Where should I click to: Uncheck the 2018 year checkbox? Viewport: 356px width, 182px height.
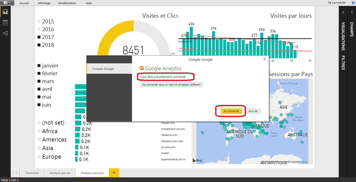pos(39,45)
